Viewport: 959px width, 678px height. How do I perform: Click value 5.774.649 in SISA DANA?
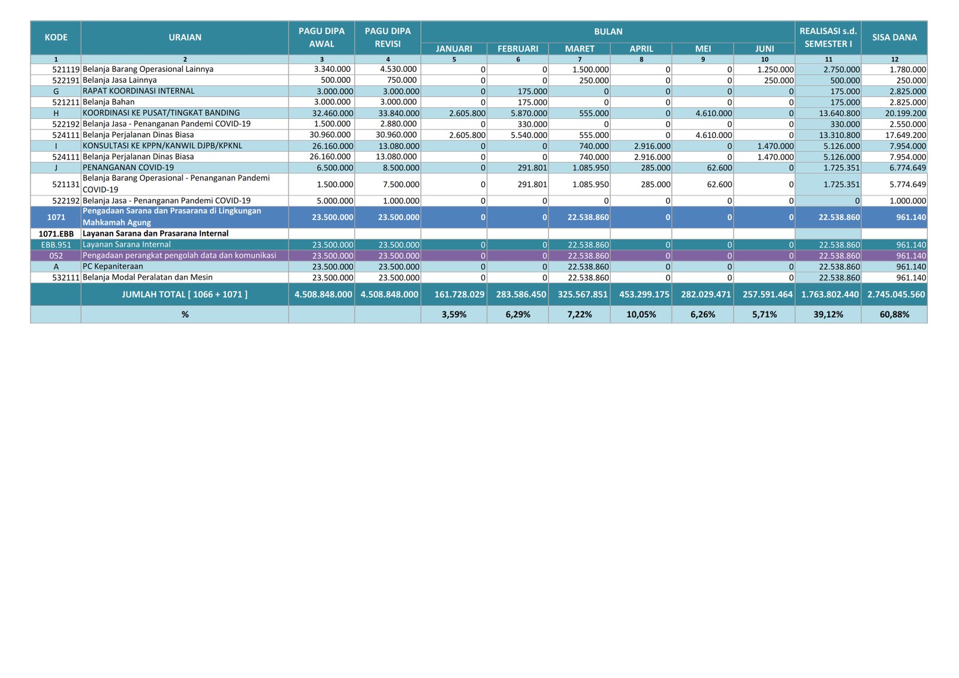tap(908, 185)
